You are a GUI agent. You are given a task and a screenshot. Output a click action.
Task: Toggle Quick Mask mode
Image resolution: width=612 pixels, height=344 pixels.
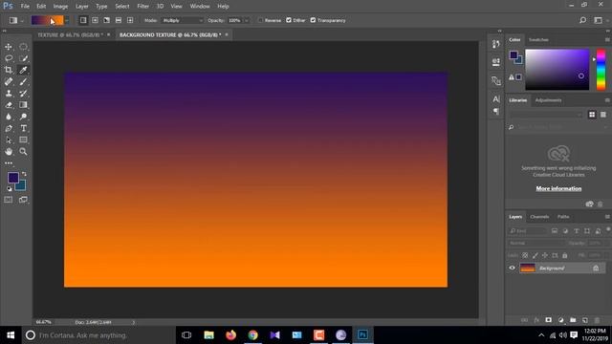click(x=9, y=200)
